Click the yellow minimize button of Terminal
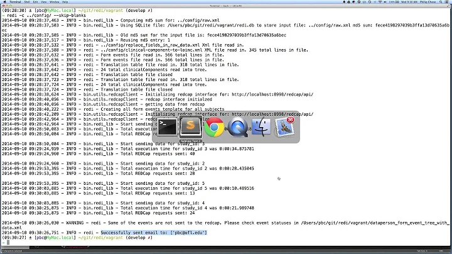This screenshot has width=452, height=254. (x=7, y=6)
